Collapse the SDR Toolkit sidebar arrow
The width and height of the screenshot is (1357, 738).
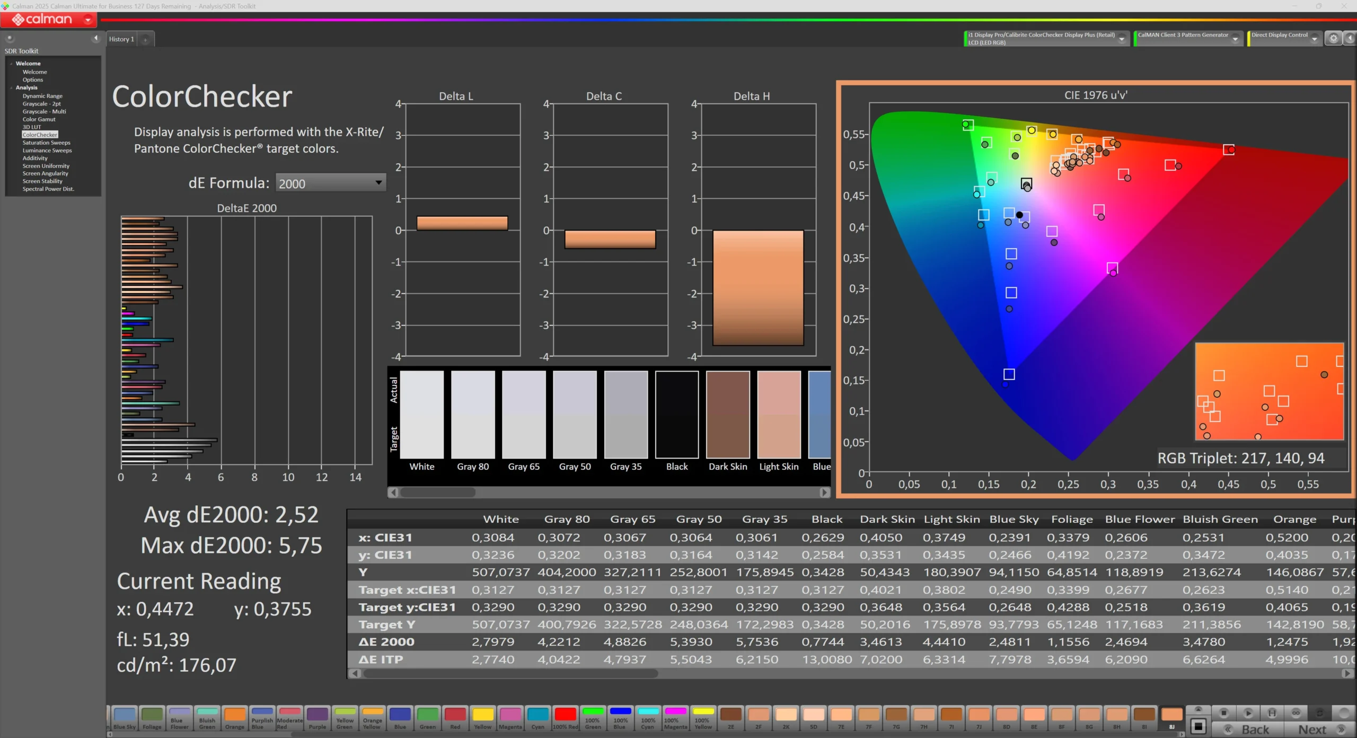click(95, 38)
